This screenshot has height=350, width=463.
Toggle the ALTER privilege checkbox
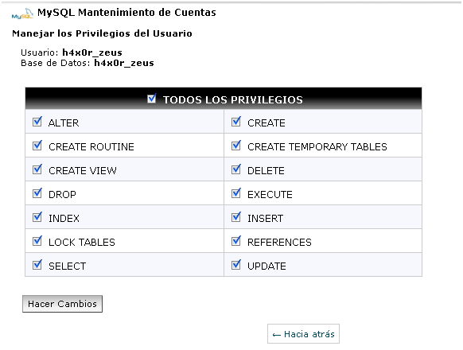[37, 122]
